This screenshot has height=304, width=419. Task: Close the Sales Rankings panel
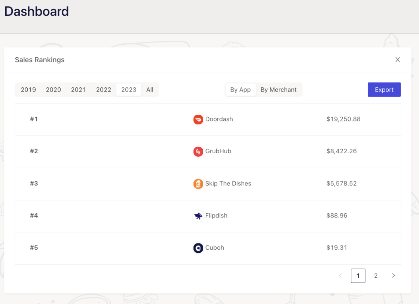click(x=397, y=60)
